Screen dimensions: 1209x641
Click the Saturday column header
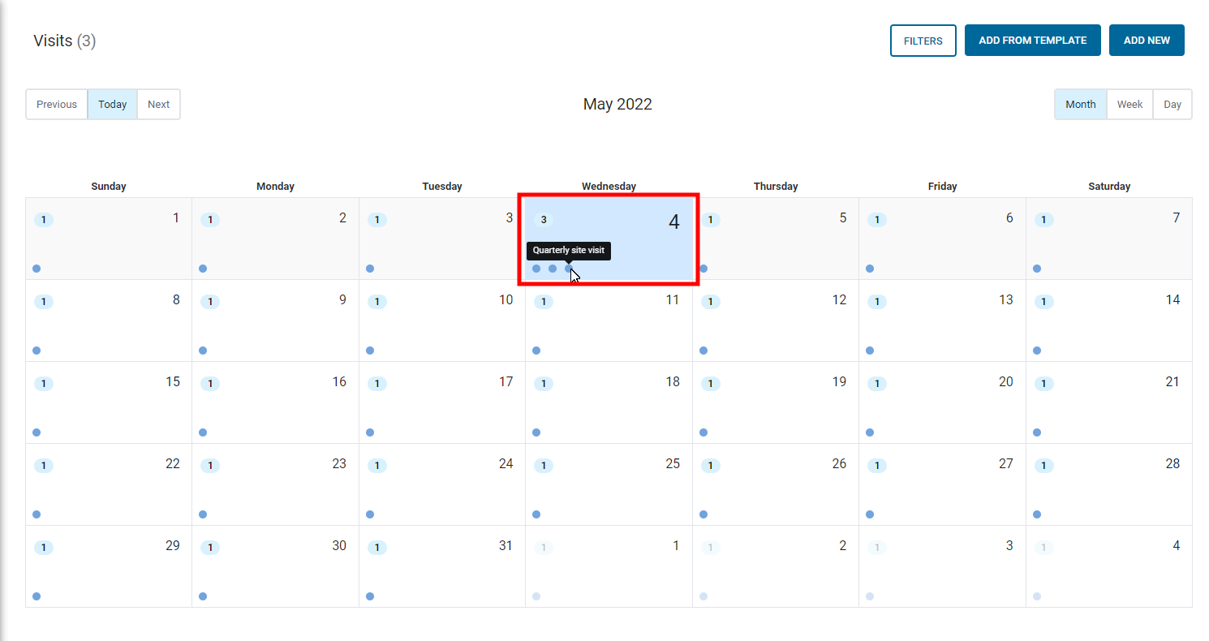coord(1109,187)
